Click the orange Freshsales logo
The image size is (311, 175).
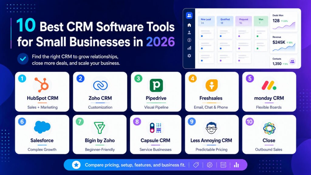pos(211,85)
